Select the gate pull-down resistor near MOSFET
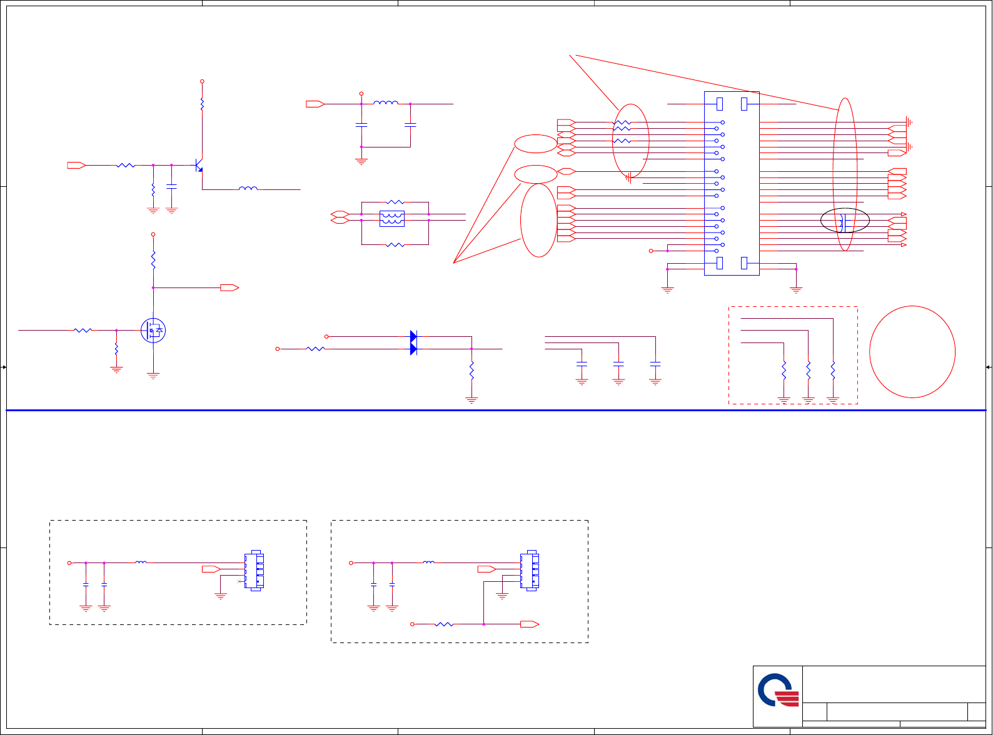 116,349
